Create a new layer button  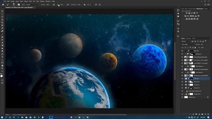(205, 114)
